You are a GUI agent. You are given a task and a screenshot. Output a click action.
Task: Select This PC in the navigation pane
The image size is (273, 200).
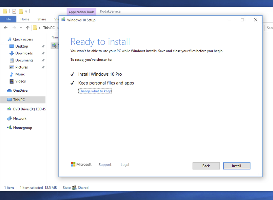pos(23,100)
